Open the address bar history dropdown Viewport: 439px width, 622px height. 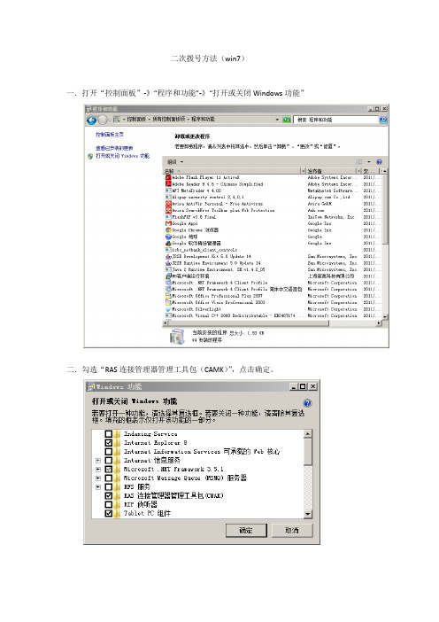click(277, 120)
